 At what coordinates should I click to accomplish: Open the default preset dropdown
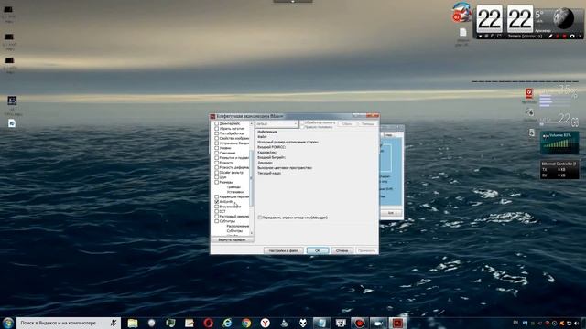(x=277, y=124)
